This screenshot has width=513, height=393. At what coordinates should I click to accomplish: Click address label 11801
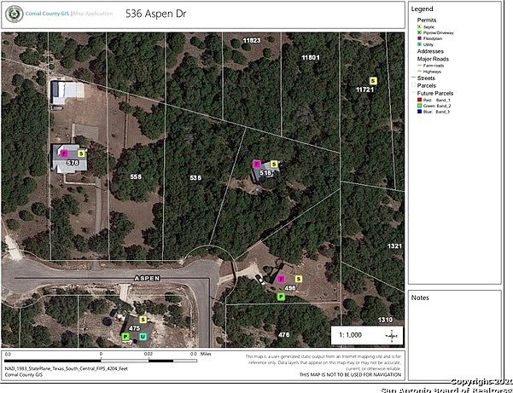coord(311,58)
